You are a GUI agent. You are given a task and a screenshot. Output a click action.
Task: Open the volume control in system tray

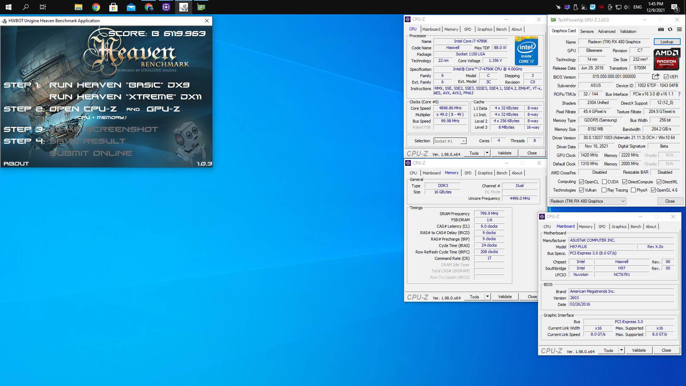(627, 7)
